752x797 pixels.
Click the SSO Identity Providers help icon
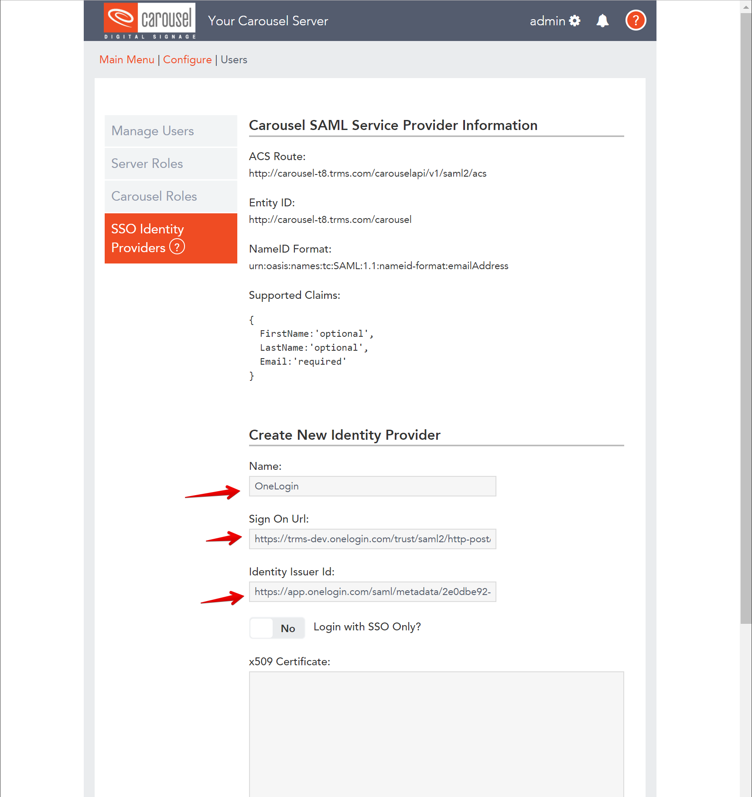point(177,247)
